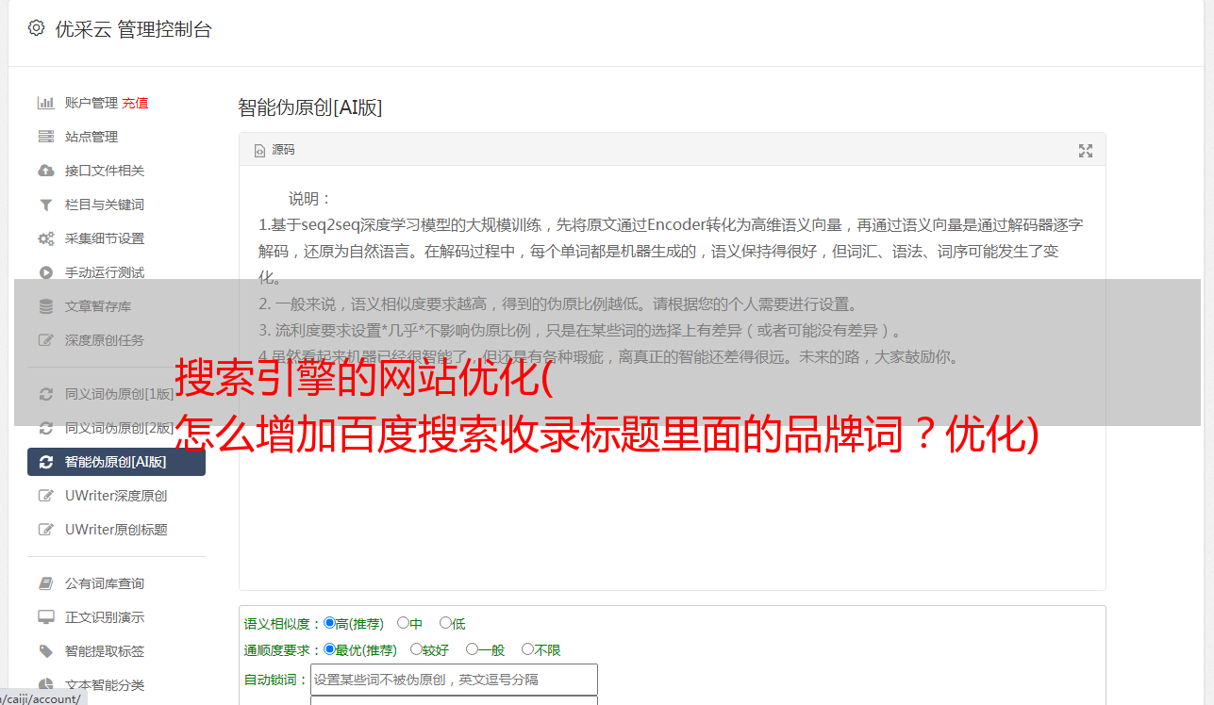Viewport: 1214px width, 705px height.
Task: Click the filter funnel icon for 栏目与关键词
Action: click(x=45, y=205)
